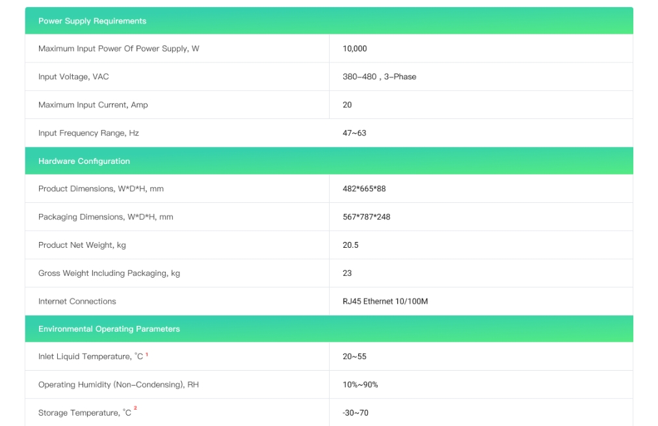Click the Hardware Configuration section header
This screenshot has width=658, height=426.
click(84, 161)
